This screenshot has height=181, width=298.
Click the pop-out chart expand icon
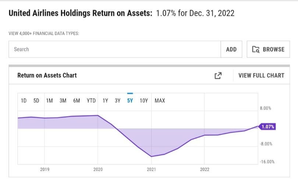click(218, 75)
